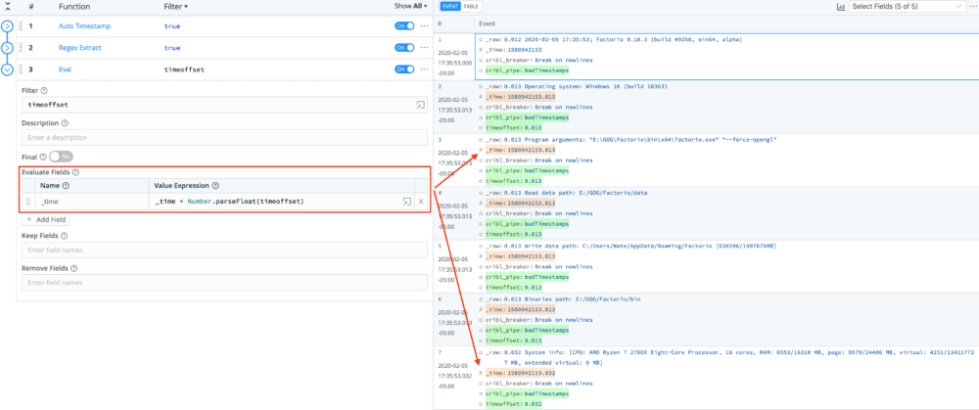Select timeoffset: 0.032 in event 7
Viewport: 979px width, 410px height.
pos(513,404)
